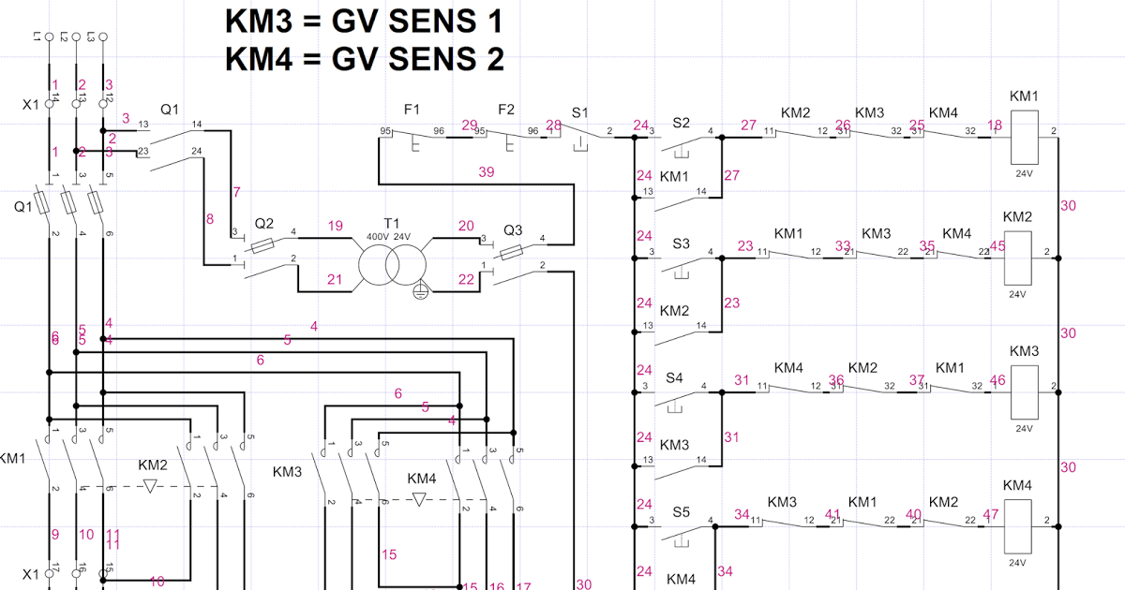This screenshot has width=1125, height=590.
Task: Click wire number 39 on the loop wire
Action: coord(486,171)
